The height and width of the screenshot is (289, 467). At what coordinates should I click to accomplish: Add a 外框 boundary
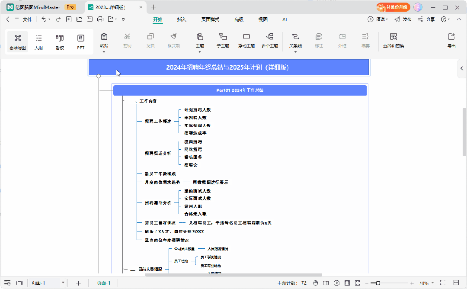point(342,40)
